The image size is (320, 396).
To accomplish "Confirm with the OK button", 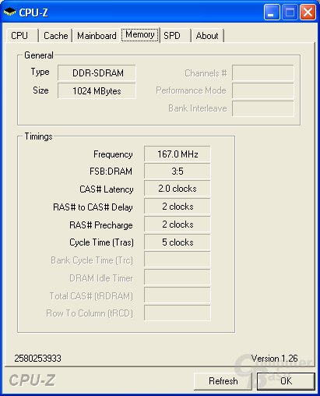I will pos(286,381).
